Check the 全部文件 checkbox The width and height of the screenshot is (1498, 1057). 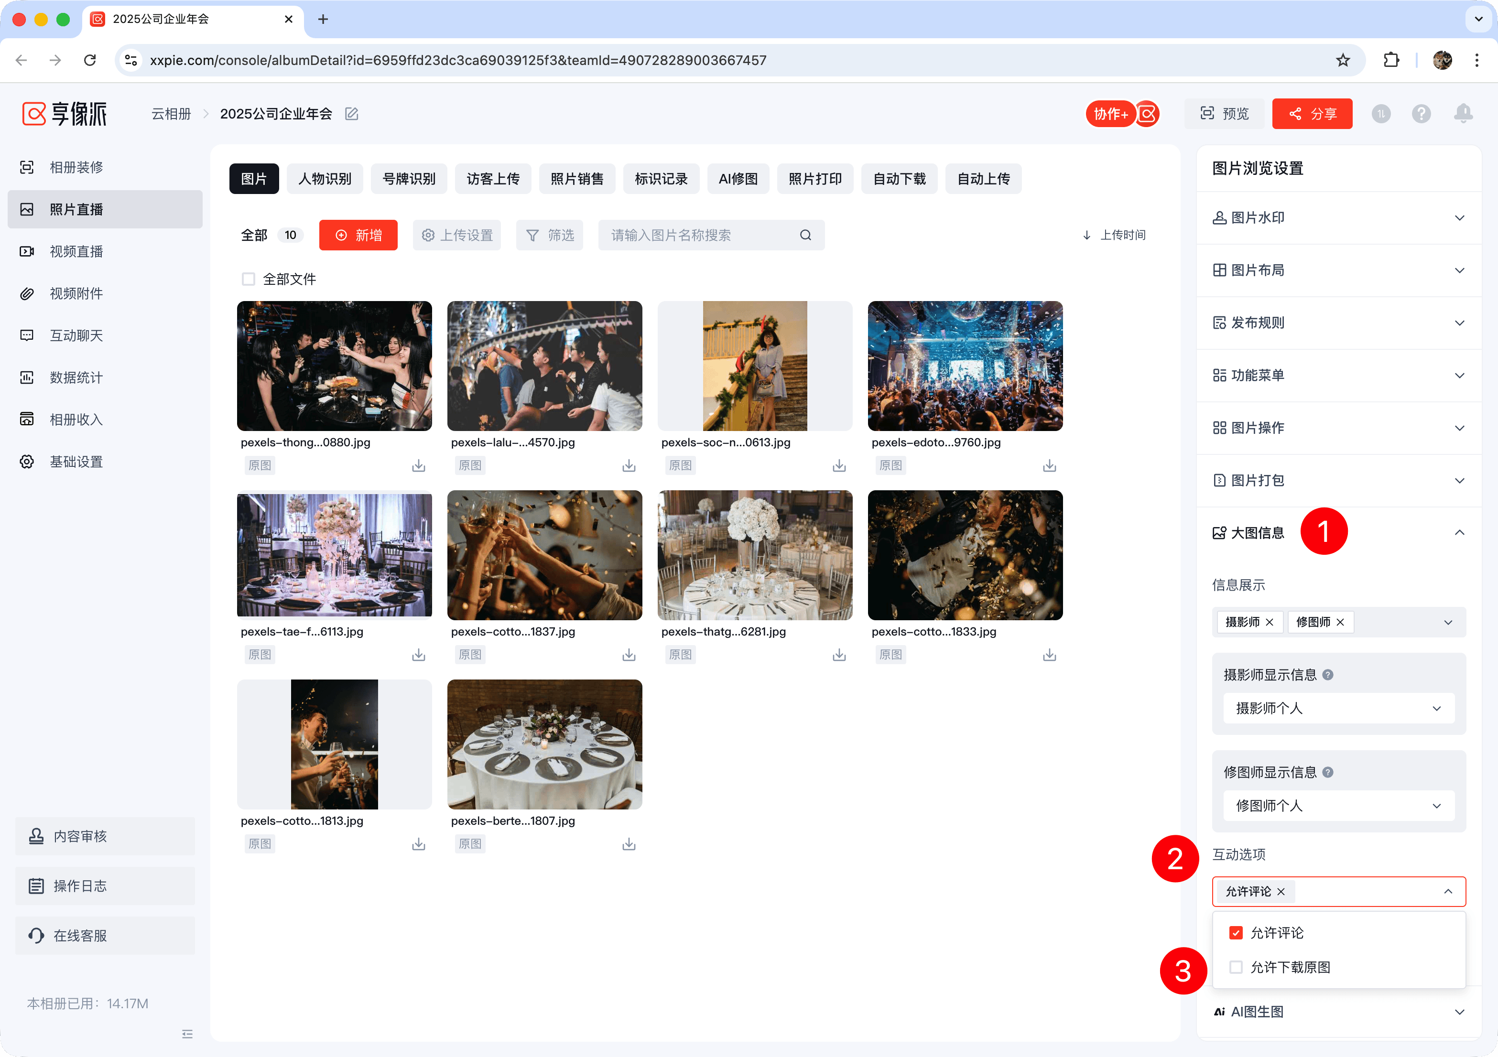point(249,279)
